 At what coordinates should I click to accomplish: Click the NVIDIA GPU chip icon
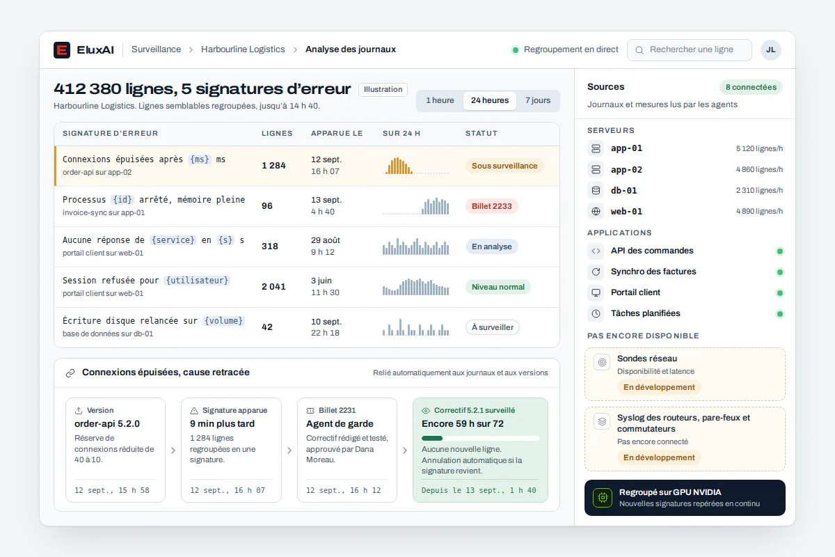point(602,498)
